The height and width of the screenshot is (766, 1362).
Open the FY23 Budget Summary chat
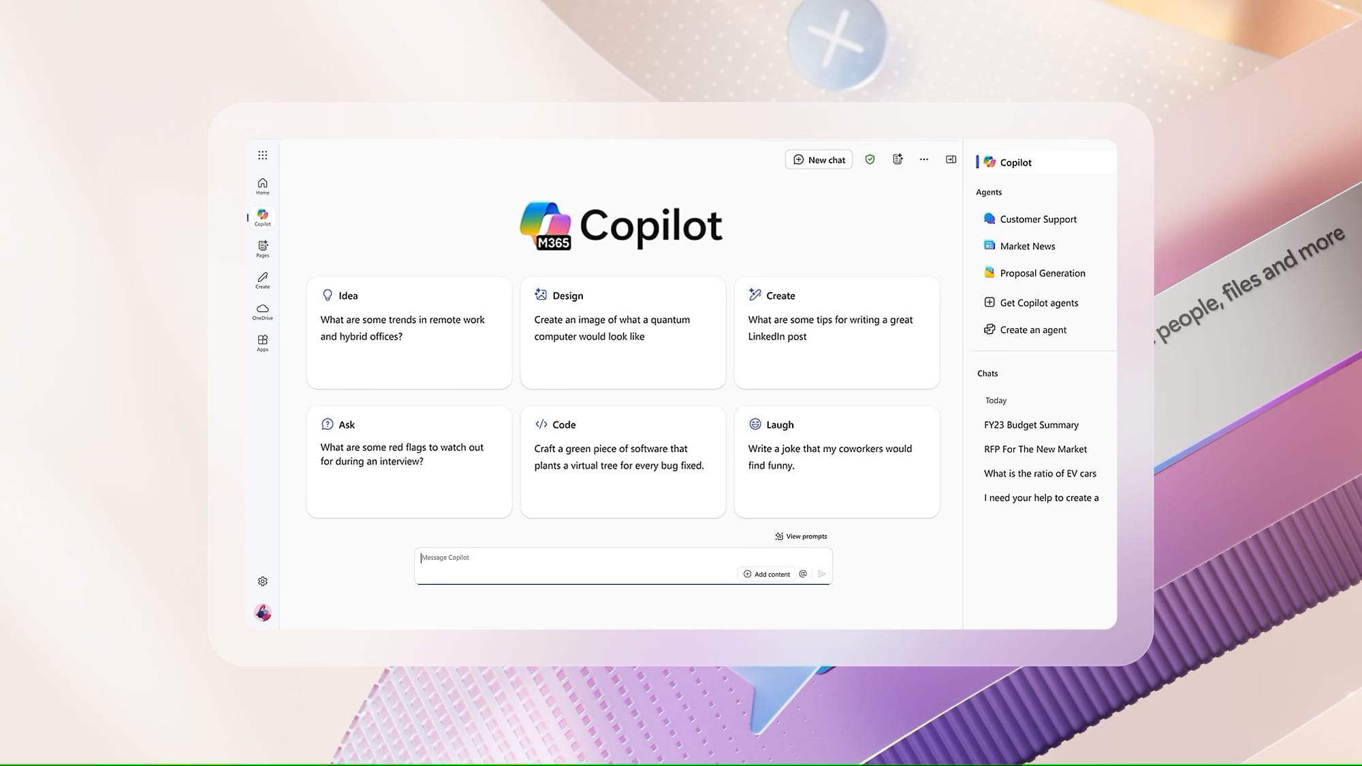(1031, 425)
